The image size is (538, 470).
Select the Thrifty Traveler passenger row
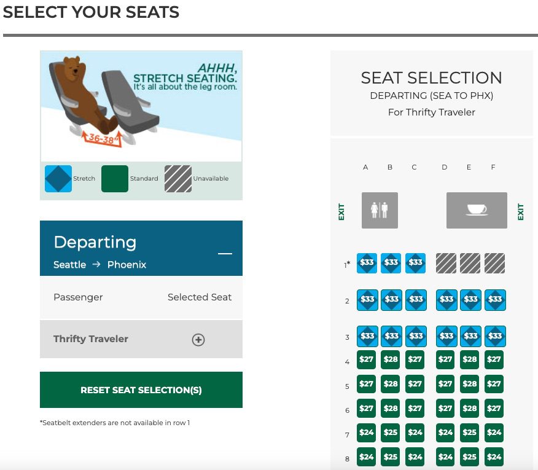[x=90, y=339]
